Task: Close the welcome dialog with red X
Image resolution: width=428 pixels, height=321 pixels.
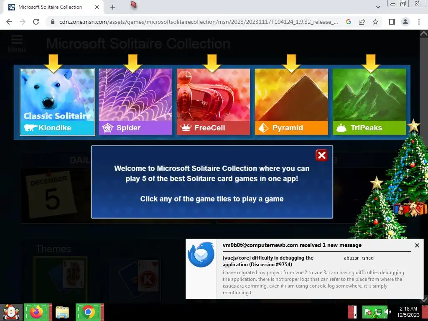Action: tap(321, 155)
